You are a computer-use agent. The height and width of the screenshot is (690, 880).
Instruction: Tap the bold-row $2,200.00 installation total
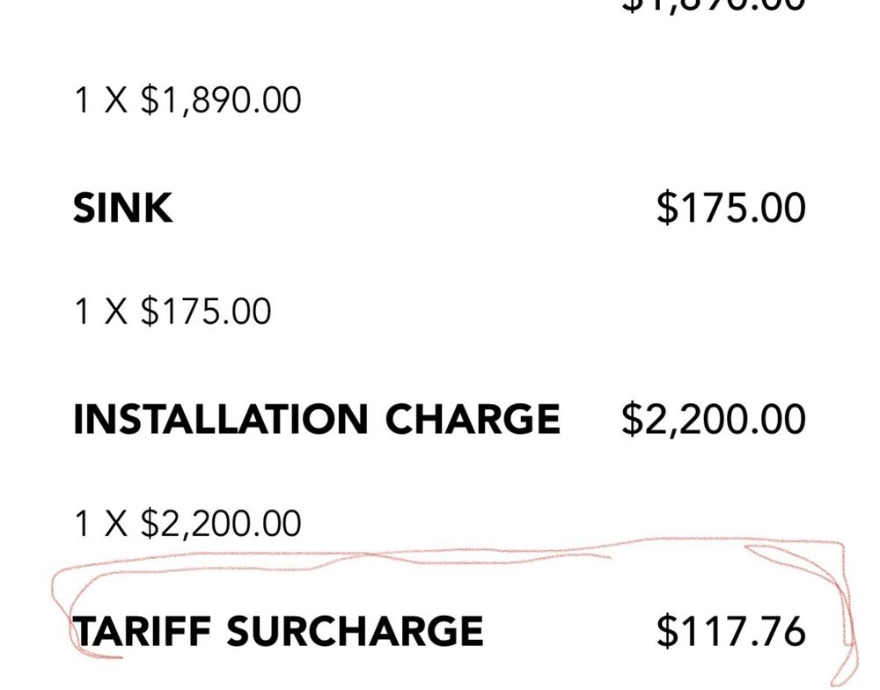714,419
